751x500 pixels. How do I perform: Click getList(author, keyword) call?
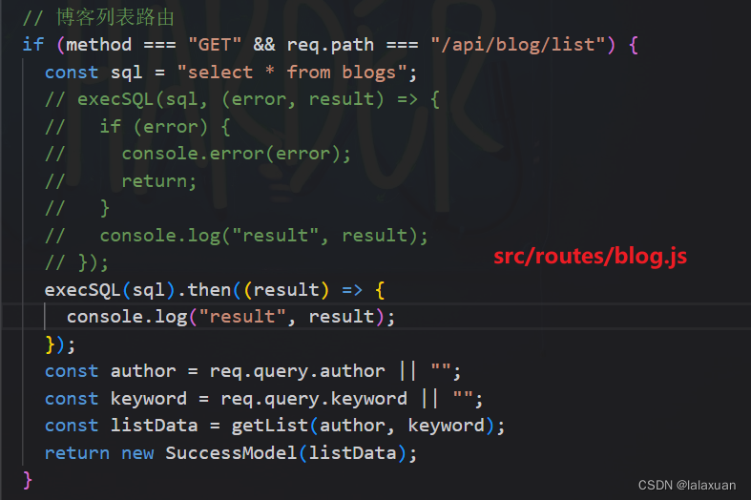point(363,426)
